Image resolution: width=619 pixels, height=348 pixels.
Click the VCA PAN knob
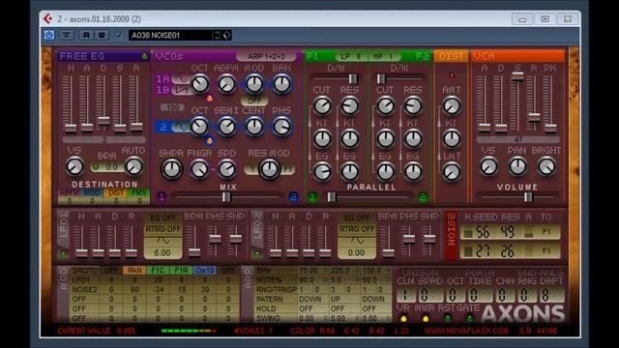(x=517, y=166)
